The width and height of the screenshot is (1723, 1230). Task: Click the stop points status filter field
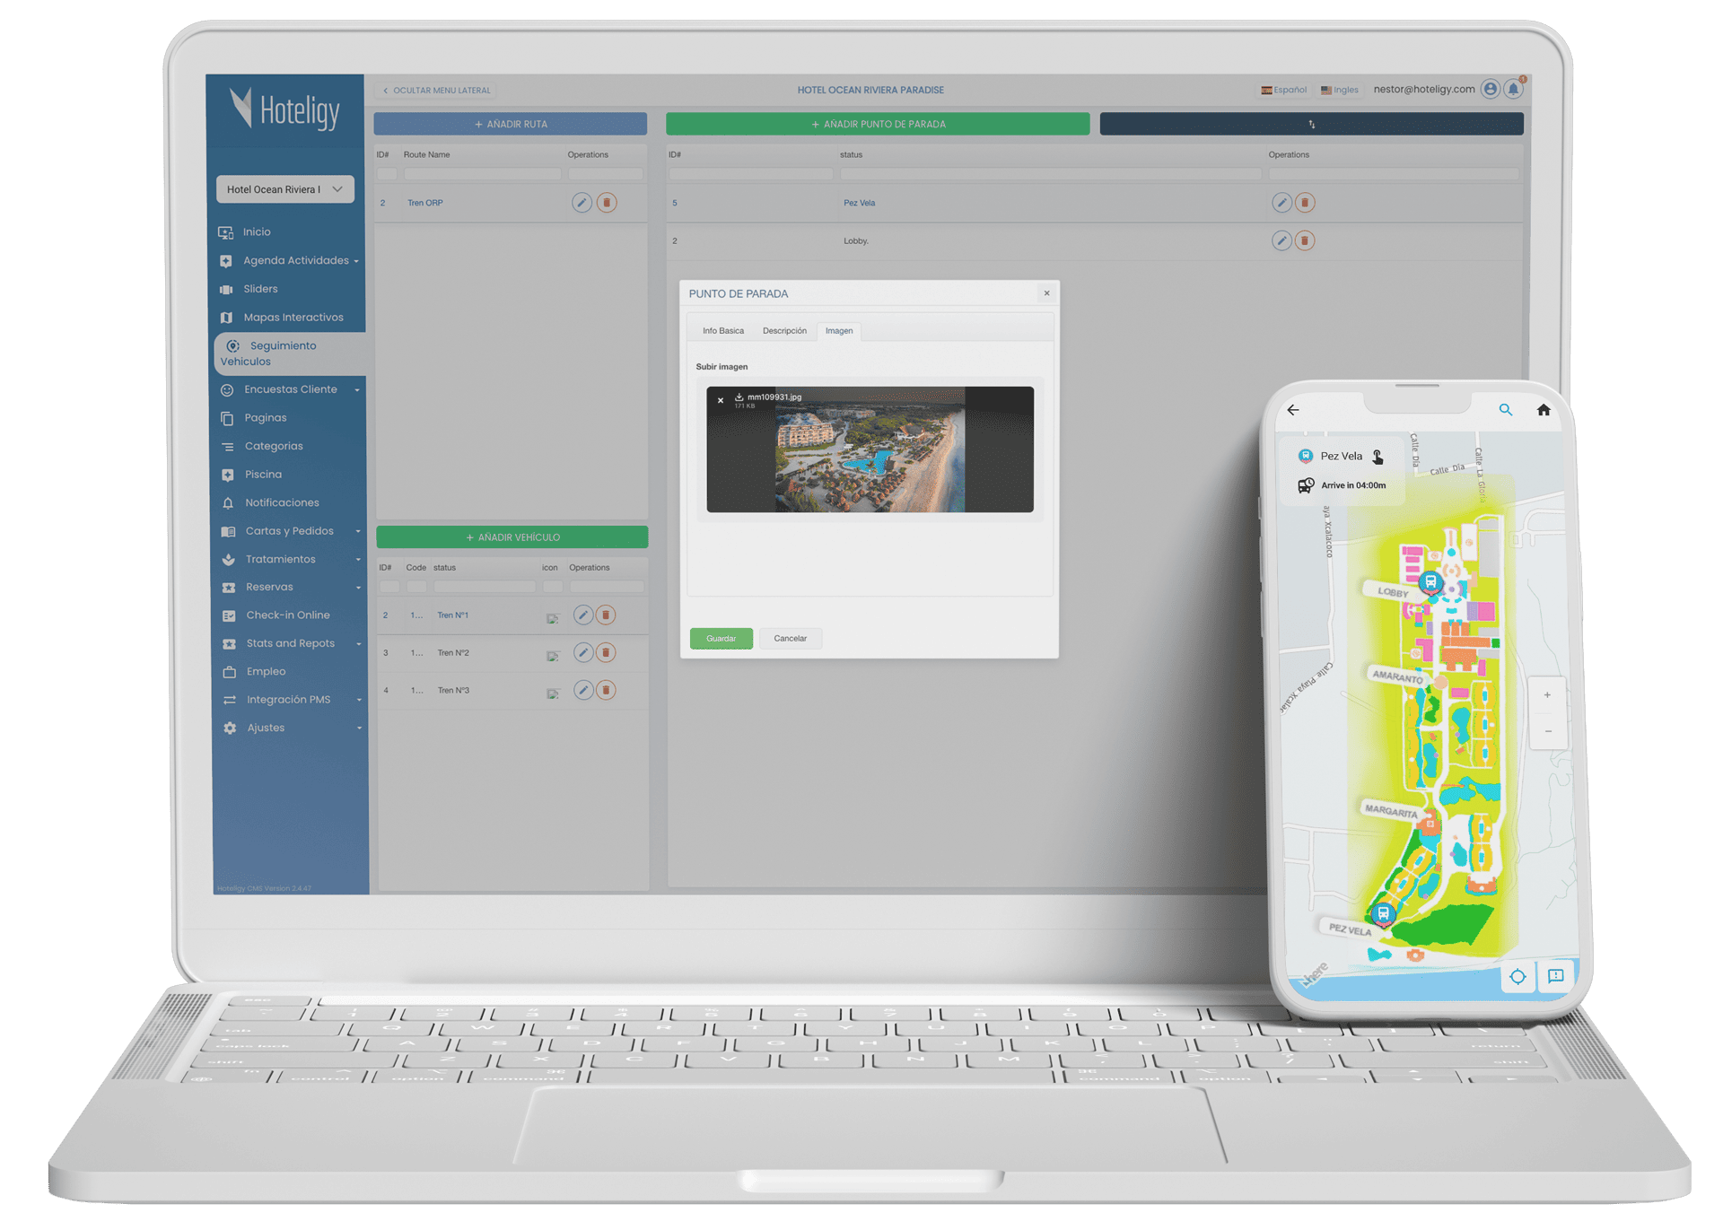tap(1050, 174)
